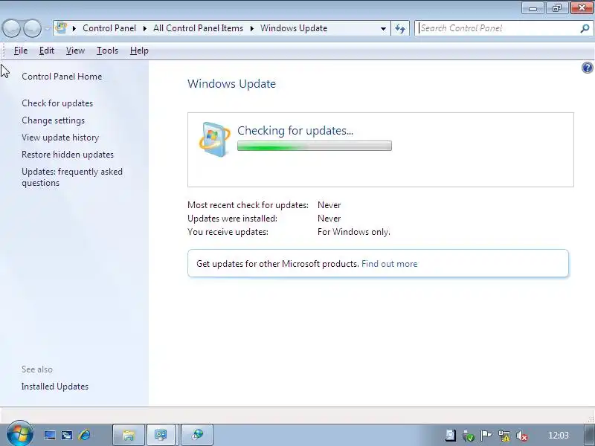Click the Forward navigation arrow button
Viewport: 595px width, 446px height.
tap(33, 28)
